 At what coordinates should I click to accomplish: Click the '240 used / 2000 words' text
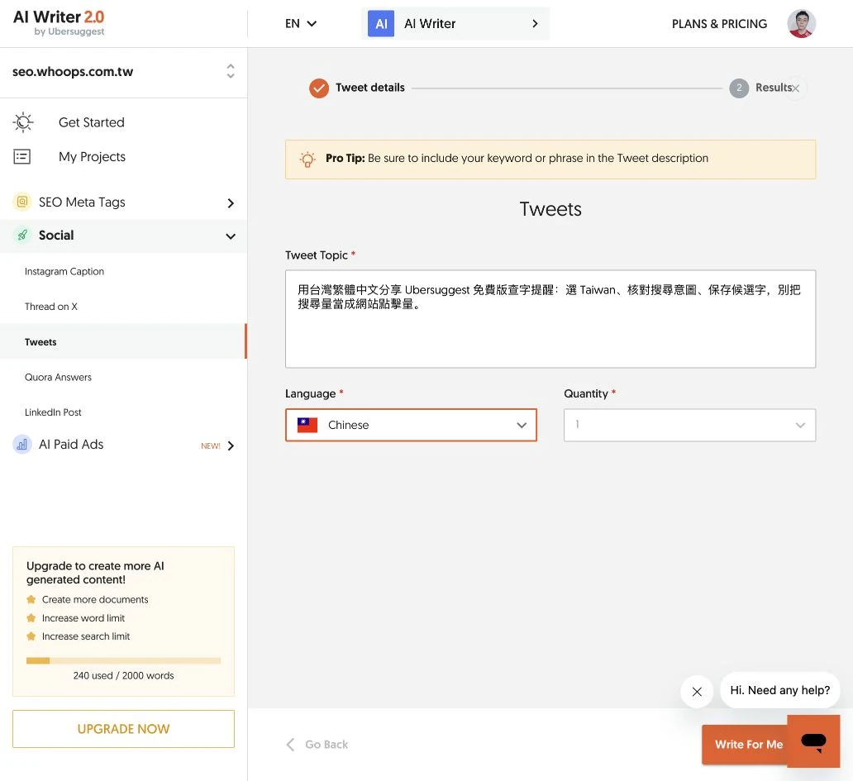[123, 675]
